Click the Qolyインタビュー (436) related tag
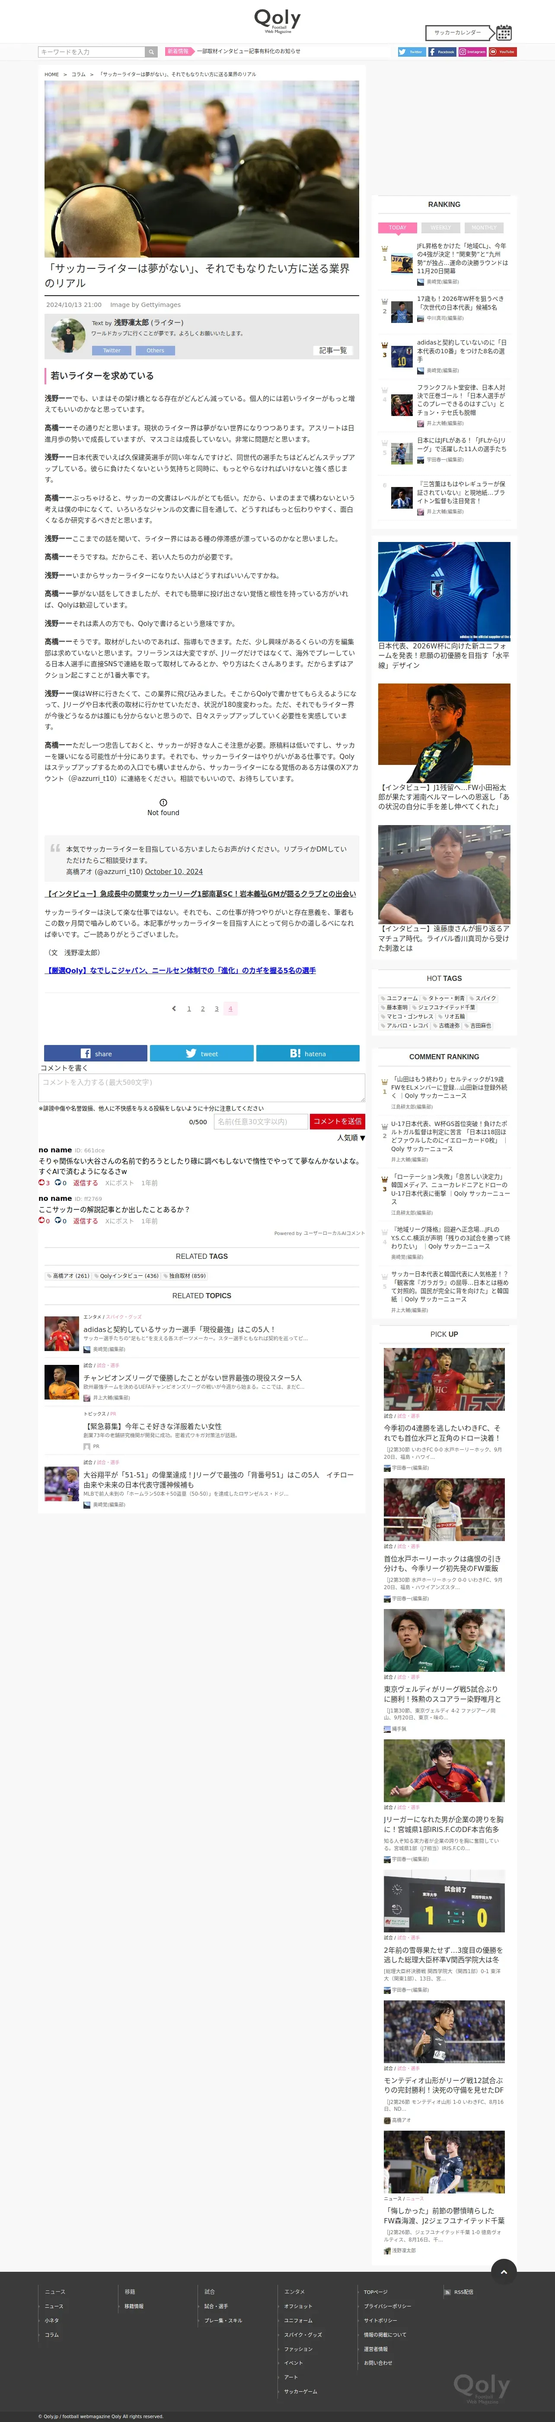Viewport: 555px width, 2422px height. pos(127,1276)
